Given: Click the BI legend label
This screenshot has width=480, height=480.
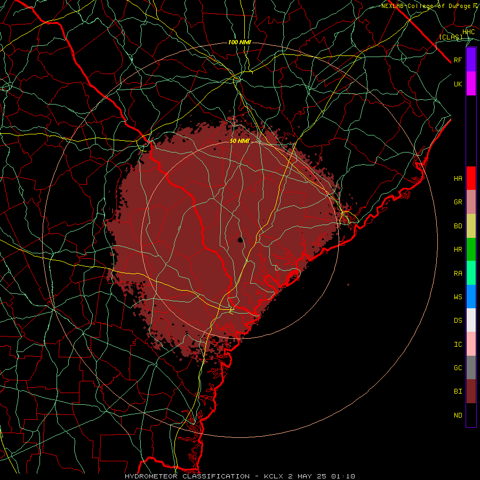Looking at the screenshot, I should click(x=458, y=391).
